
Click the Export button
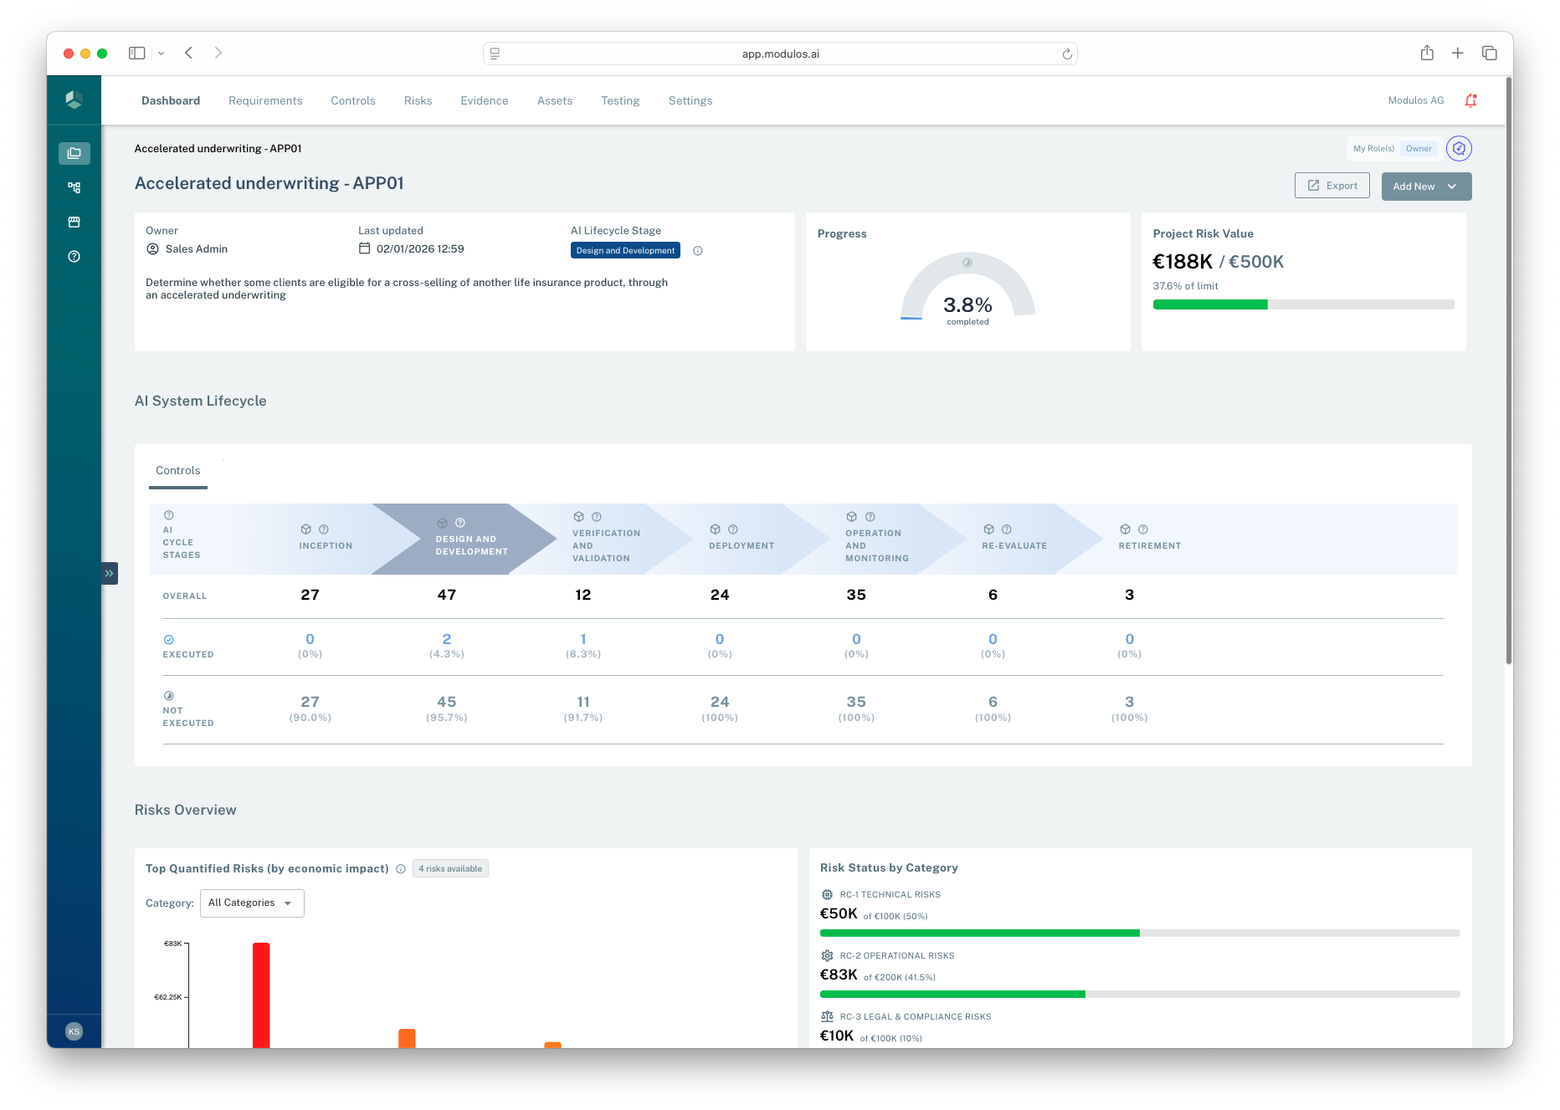(1332, 185)
